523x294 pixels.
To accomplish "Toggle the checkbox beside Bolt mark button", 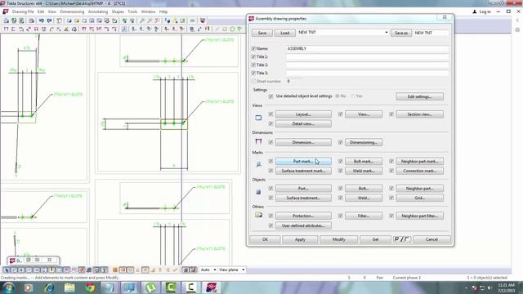I will tap(340, 161).
